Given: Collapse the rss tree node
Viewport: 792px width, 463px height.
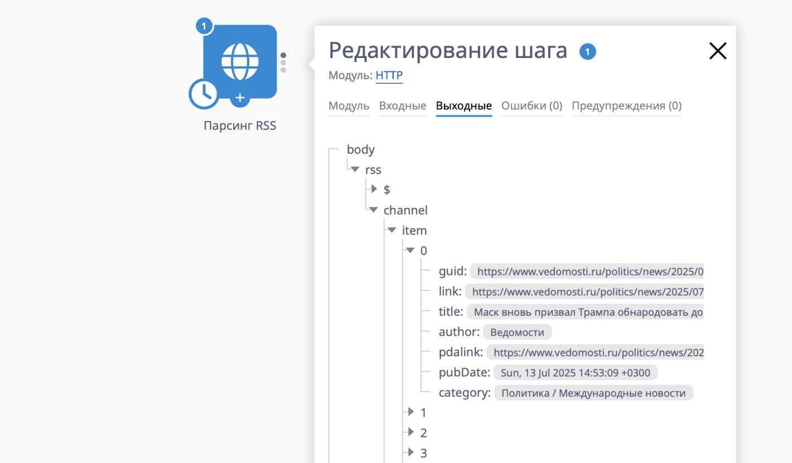Looking at the screenshot, I should (355, 170).
